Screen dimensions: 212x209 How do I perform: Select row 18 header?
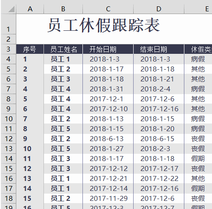(9, 199)
